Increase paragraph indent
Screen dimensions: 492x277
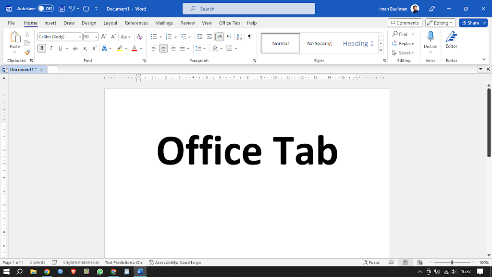pos(209,37)
